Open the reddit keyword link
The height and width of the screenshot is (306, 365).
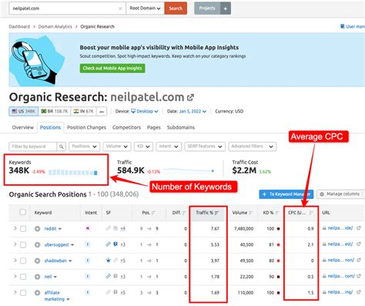coord(50,229)
